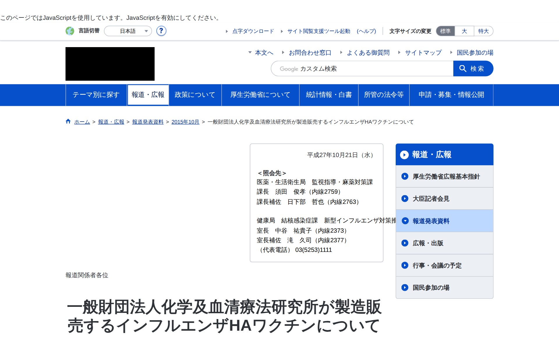Expand the 報道発表資料 sidebar section
This screenshot has width=559, height=349.
tap(405, 221)
